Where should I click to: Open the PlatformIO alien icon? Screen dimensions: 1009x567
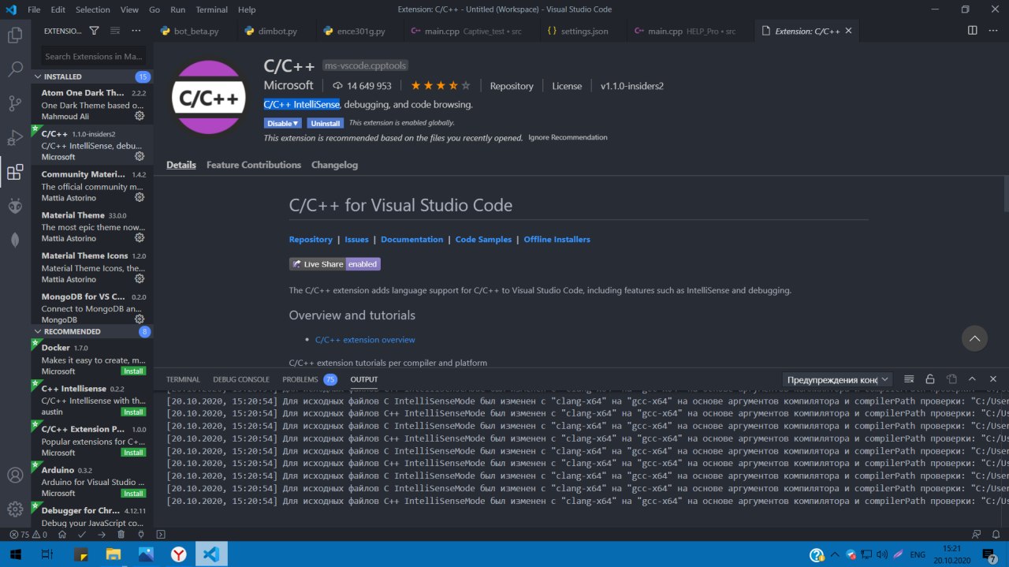[x=15, y=207]
